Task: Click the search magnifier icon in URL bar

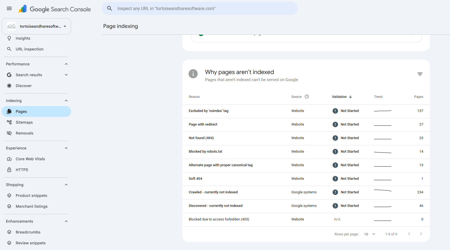Action: 110,8
